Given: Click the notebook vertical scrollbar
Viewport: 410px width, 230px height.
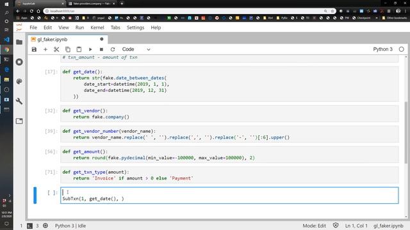Looking at the screenshot, I should tap(406, 132).
